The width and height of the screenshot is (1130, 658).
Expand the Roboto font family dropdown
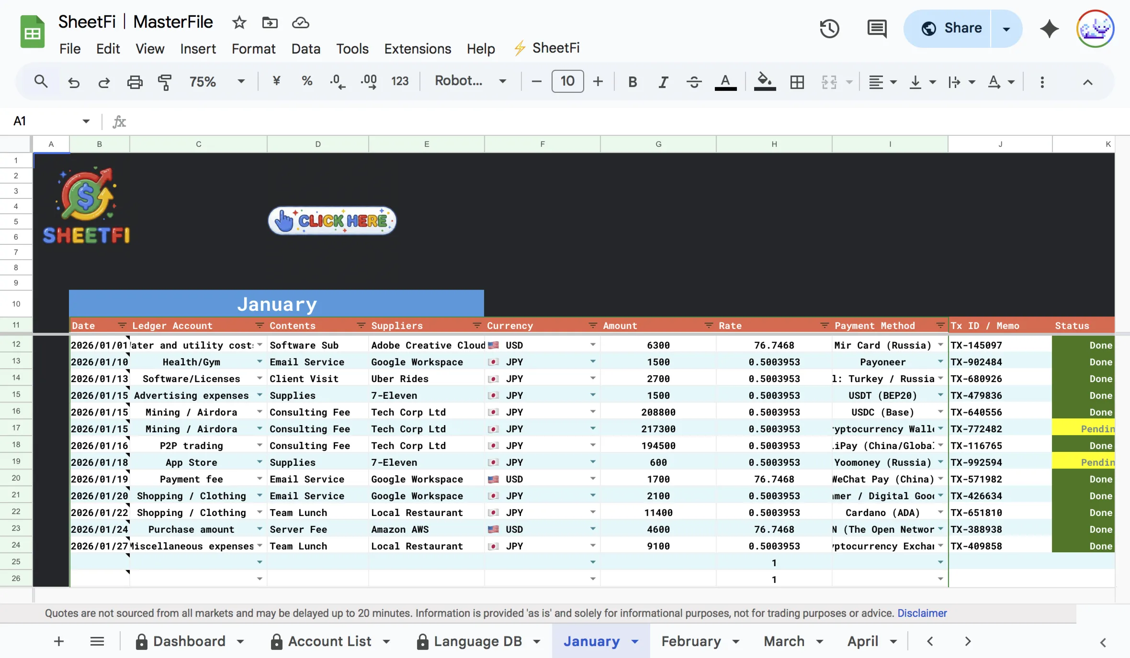pos(470,81)
